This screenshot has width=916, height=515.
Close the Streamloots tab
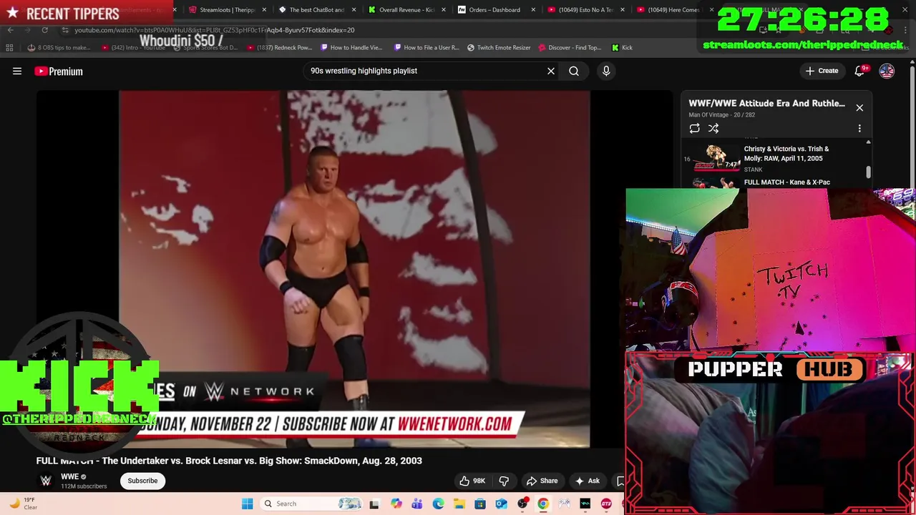[265, 10]
